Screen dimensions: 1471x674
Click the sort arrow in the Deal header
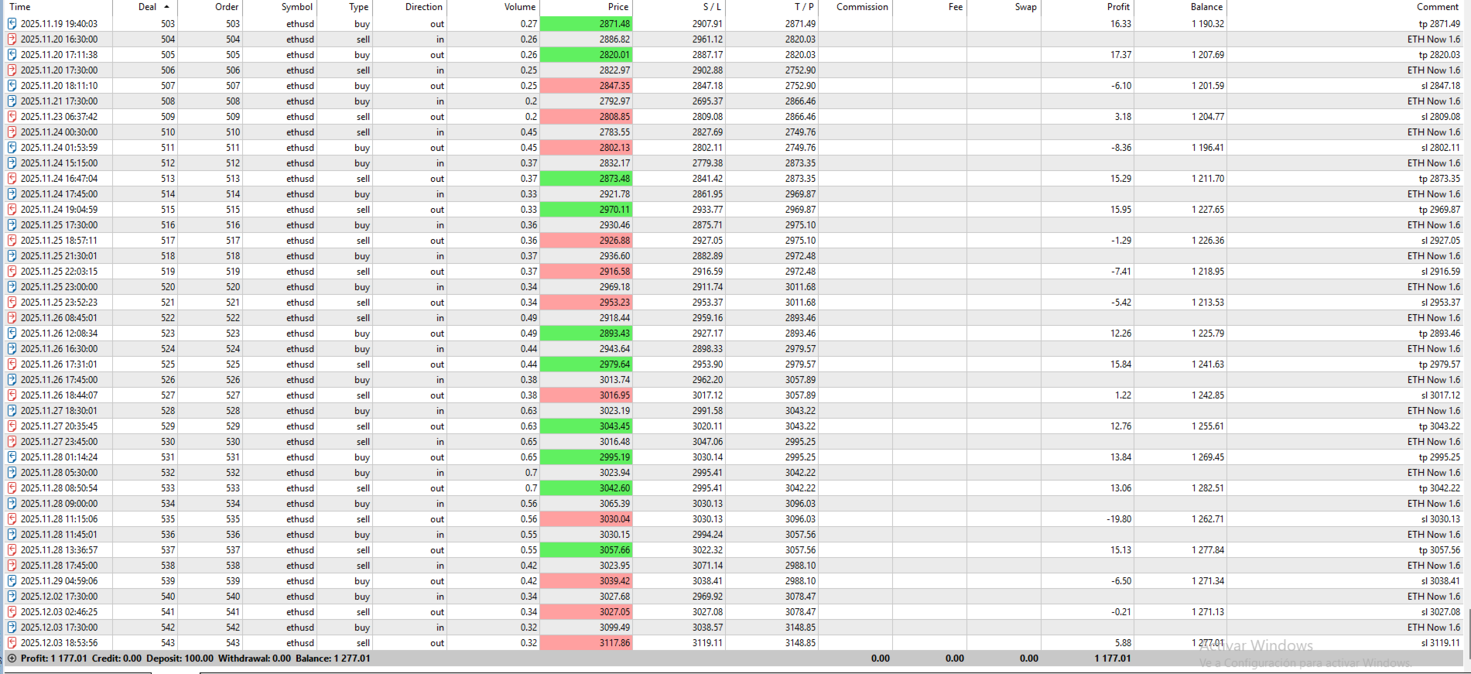(166, 7)
